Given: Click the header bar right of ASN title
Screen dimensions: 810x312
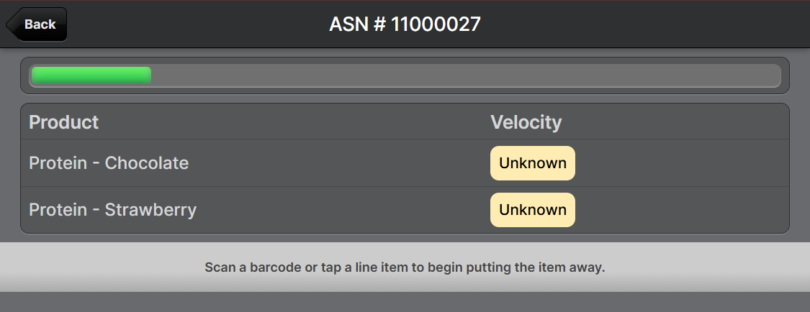Looking at the screenshot, I should (x=648, y=24).
